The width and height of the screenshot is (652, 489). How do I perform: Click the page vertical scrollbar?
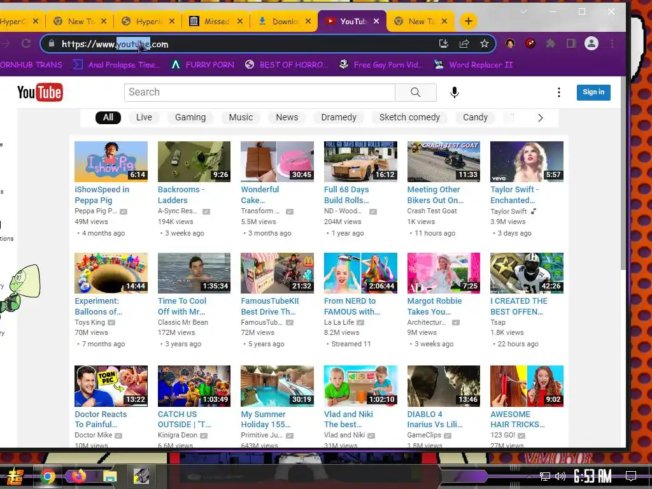[x=623, y=173]
